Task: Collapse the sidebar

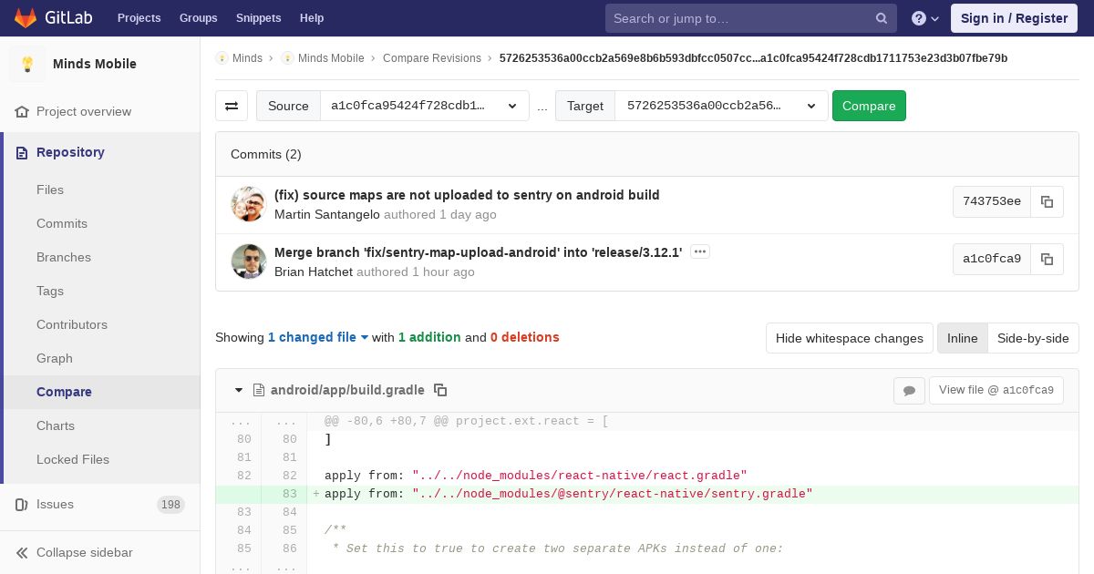Action: coord(84,552)
